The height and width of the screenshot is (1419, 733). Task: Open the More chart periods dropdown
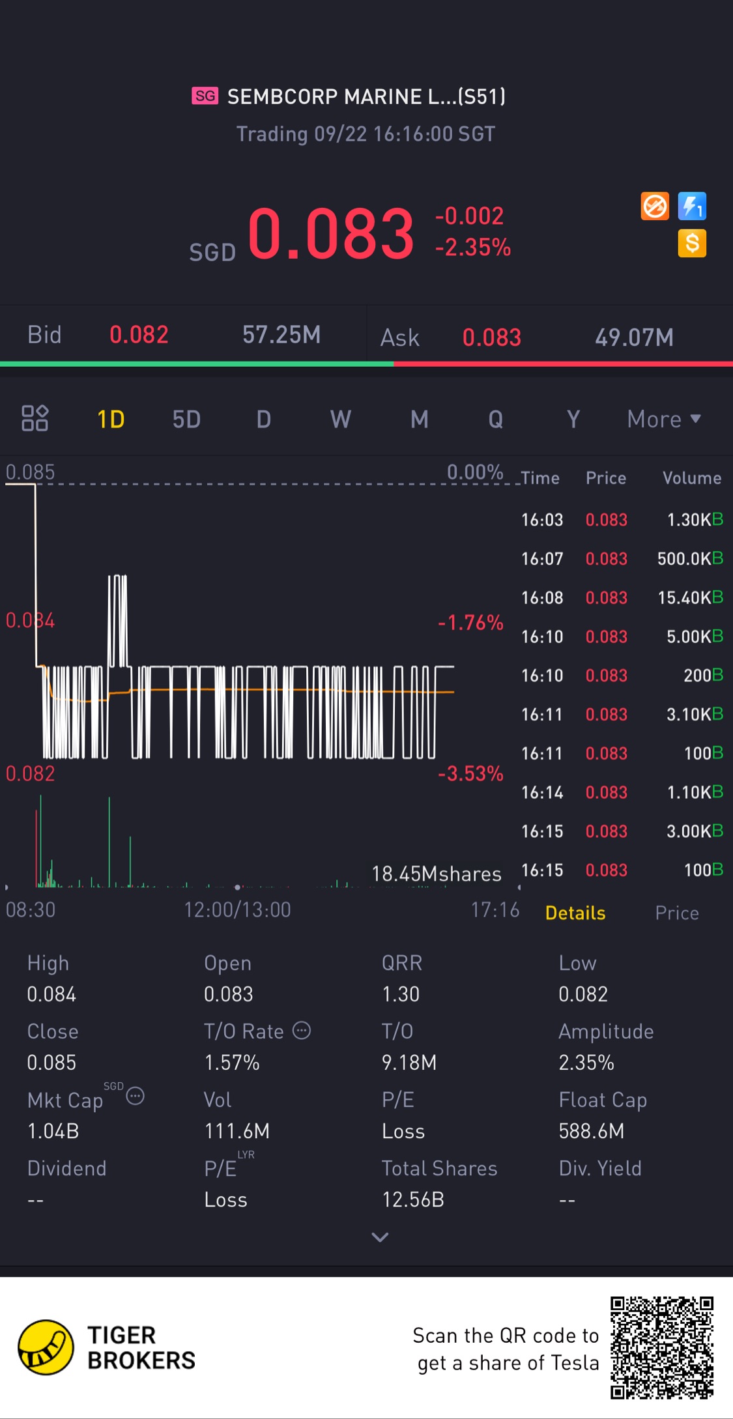click(664, 419)
